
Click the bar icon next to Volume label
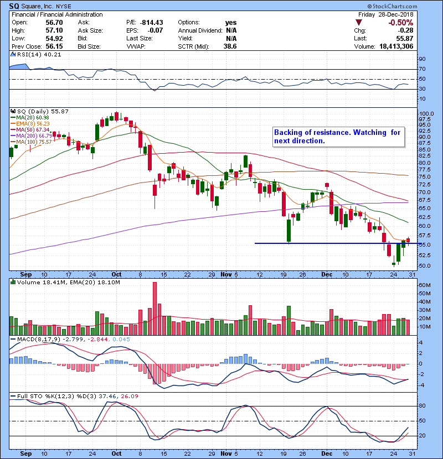coord(13,282)
